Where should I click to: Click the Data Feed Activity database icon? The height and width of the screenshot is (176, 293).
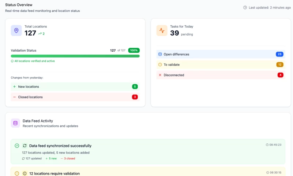click(15, 123)
